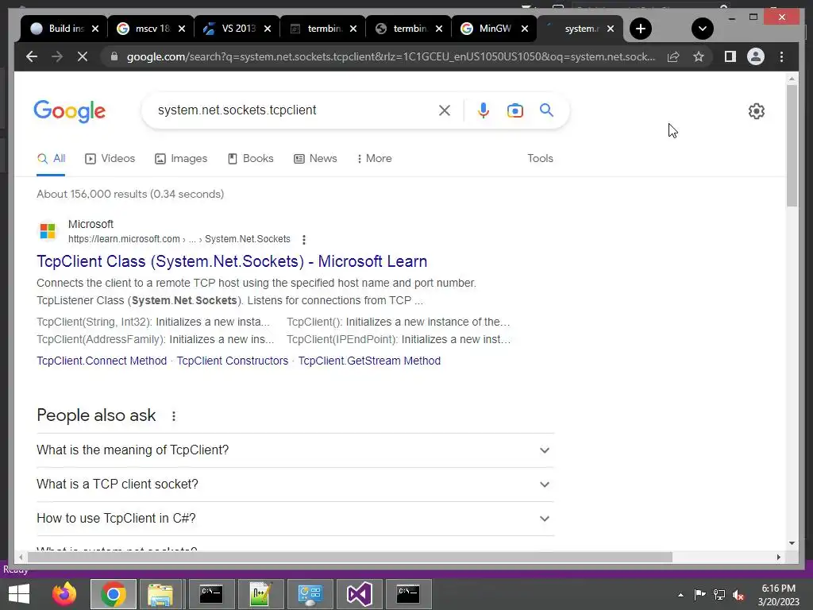Open the tab search dropdown
Viewport: 813px width, 610px height.
click(x=703, y=29)
